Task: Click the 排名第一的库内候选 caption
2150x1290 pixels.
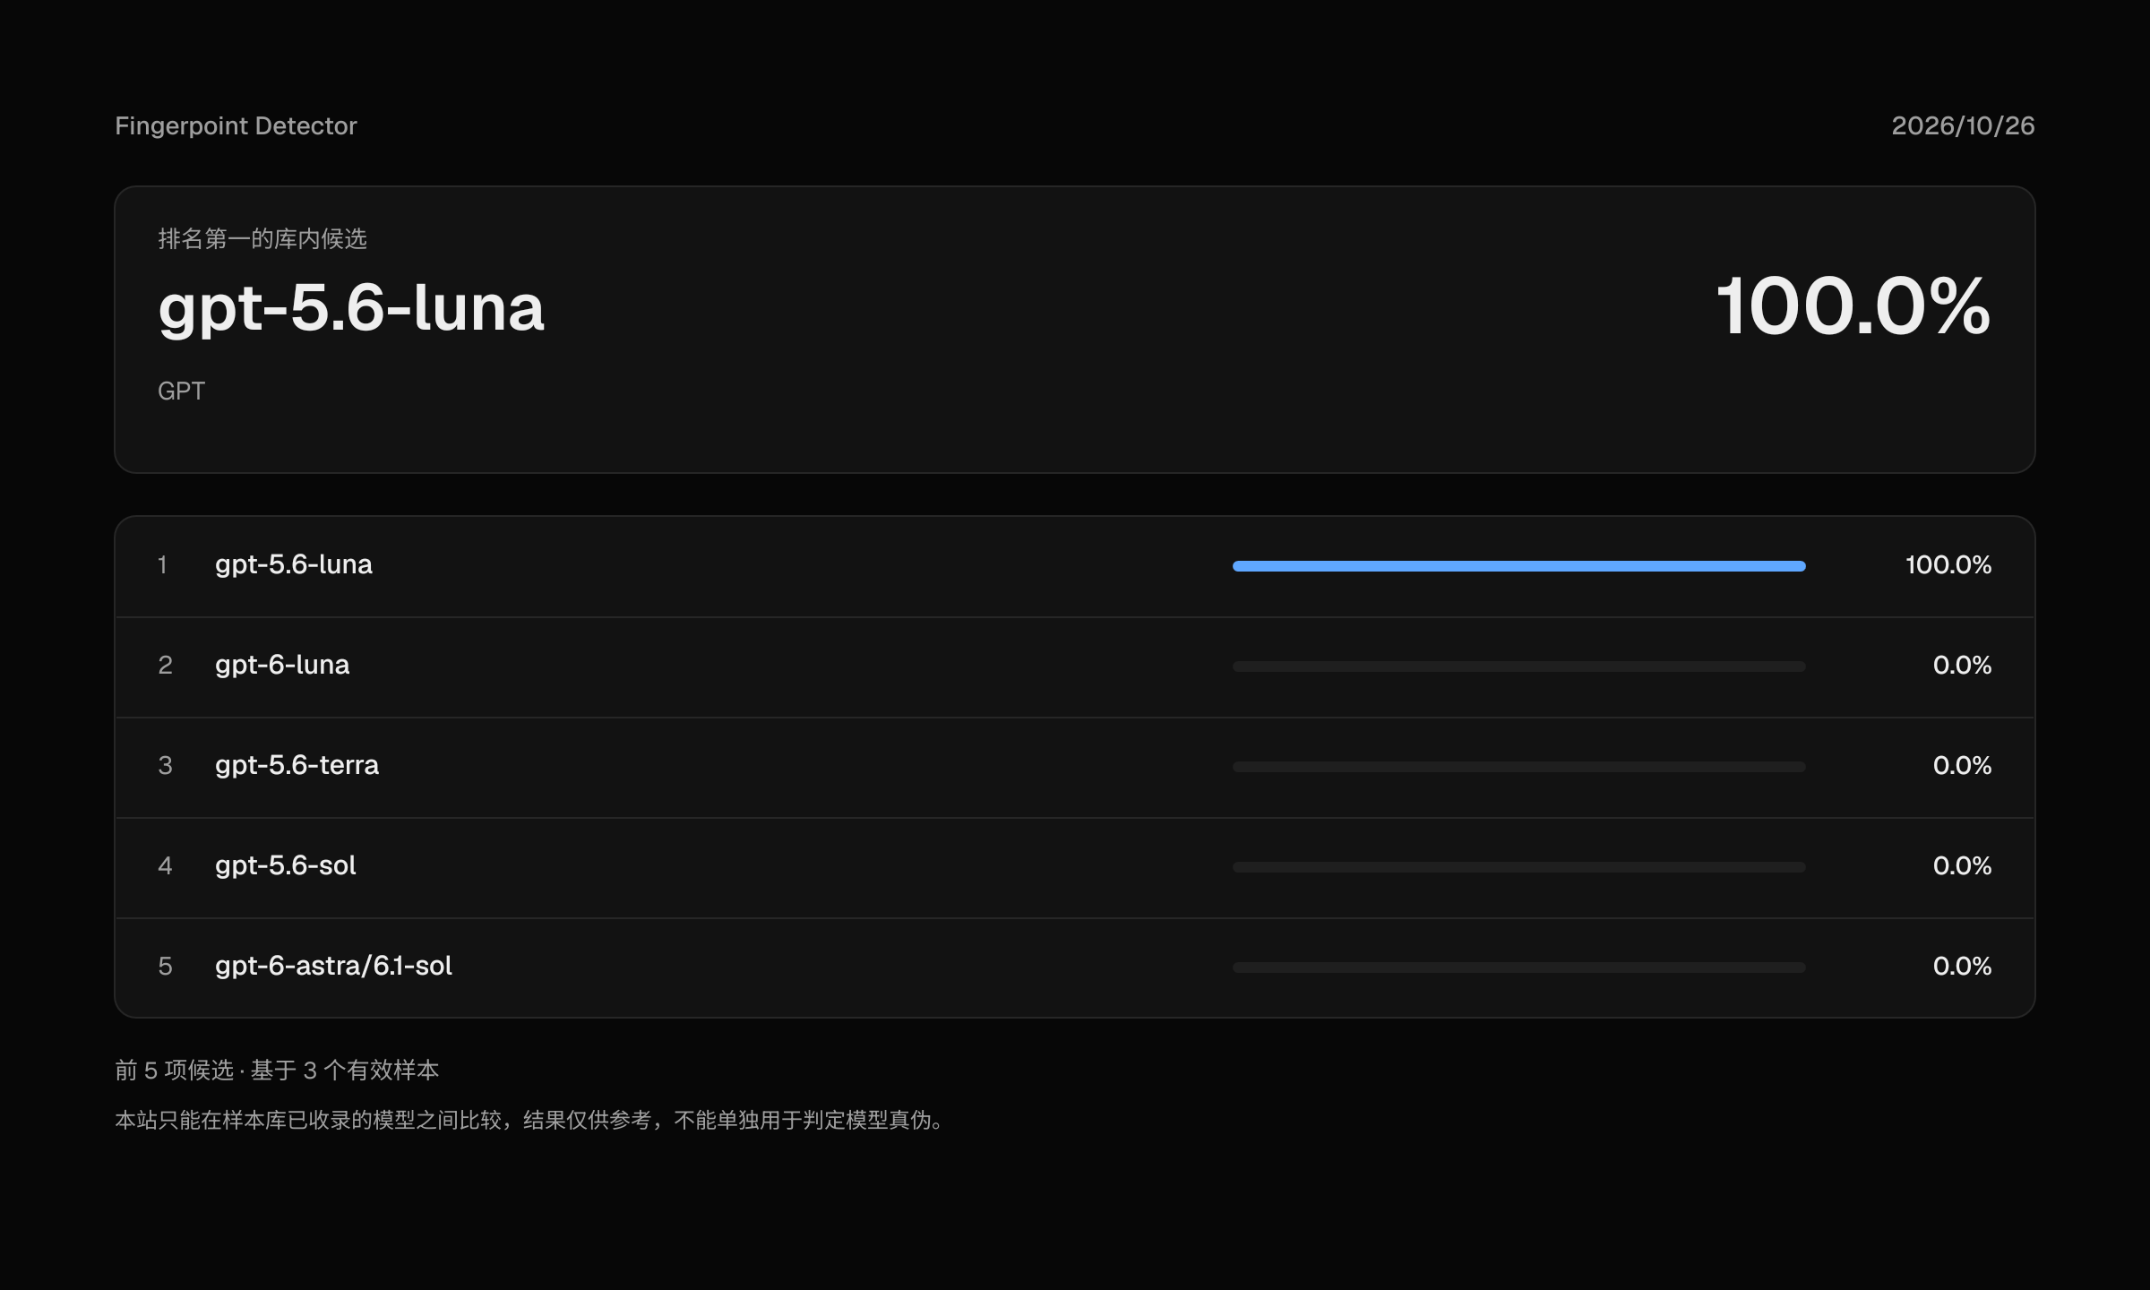Action: [262, 238]
